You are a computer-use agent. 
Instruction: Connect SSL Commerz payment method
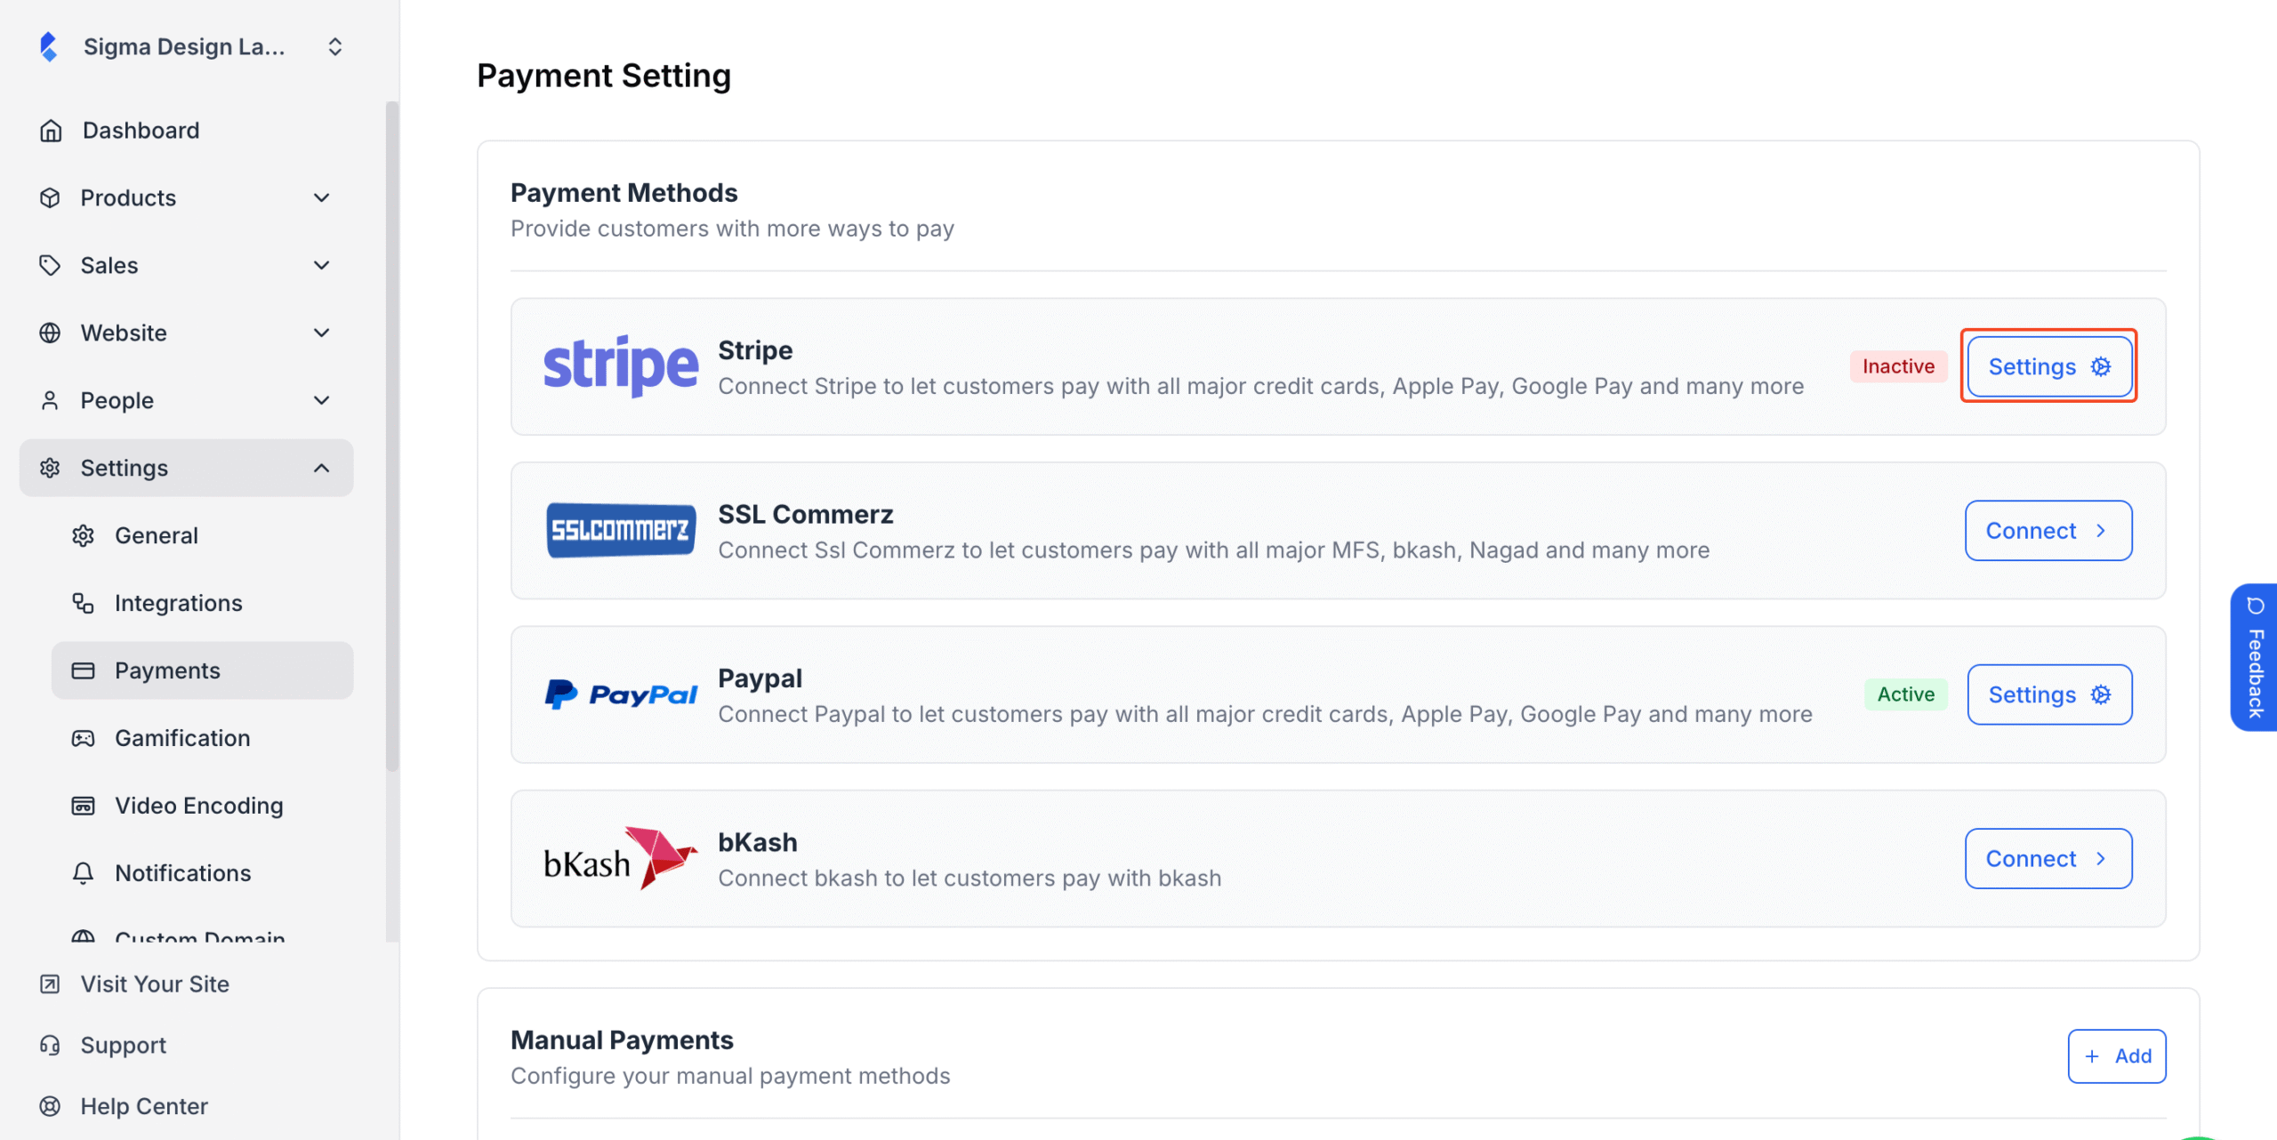pyautogui.click(x=2048, y=530)
